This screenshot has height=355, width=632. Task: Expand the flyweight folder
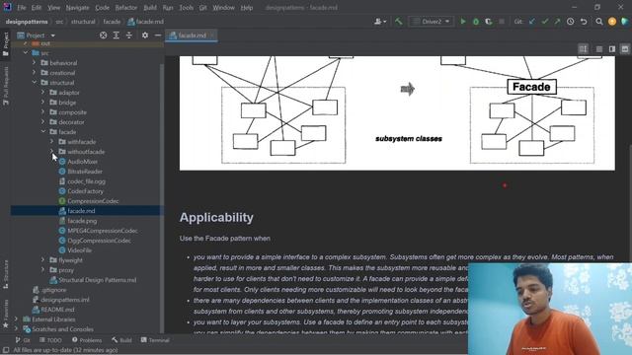pyautogui.click(x=43, y=260)
